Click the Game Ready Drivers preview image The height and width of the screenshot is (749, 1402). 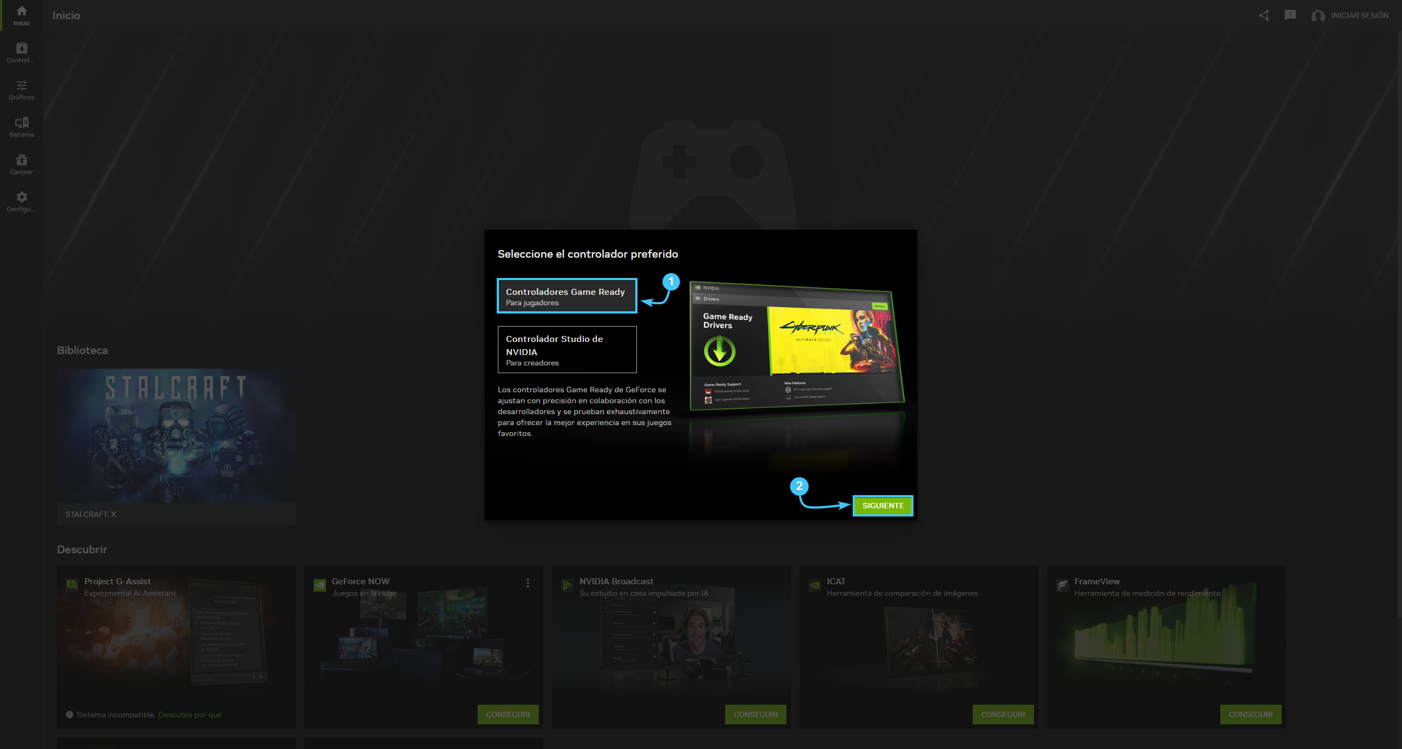click(797, 345)
